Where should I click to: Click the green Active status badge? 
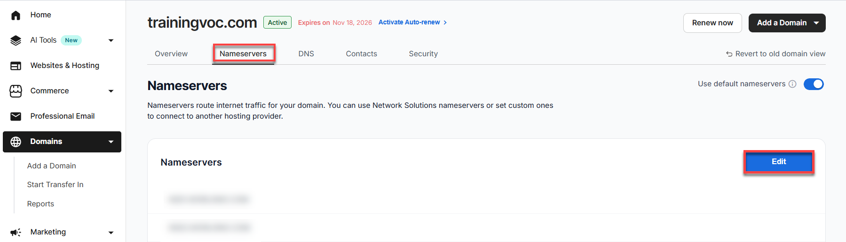277,23
